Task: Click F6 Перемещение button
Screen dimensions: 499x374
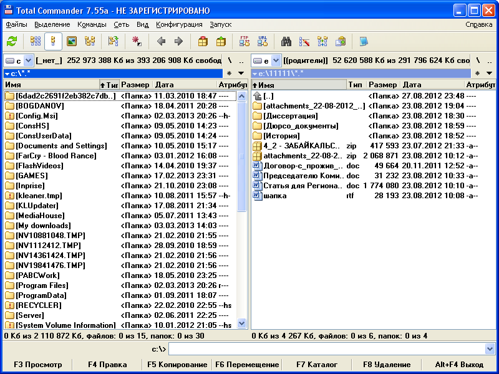Action: click(247, 365)
